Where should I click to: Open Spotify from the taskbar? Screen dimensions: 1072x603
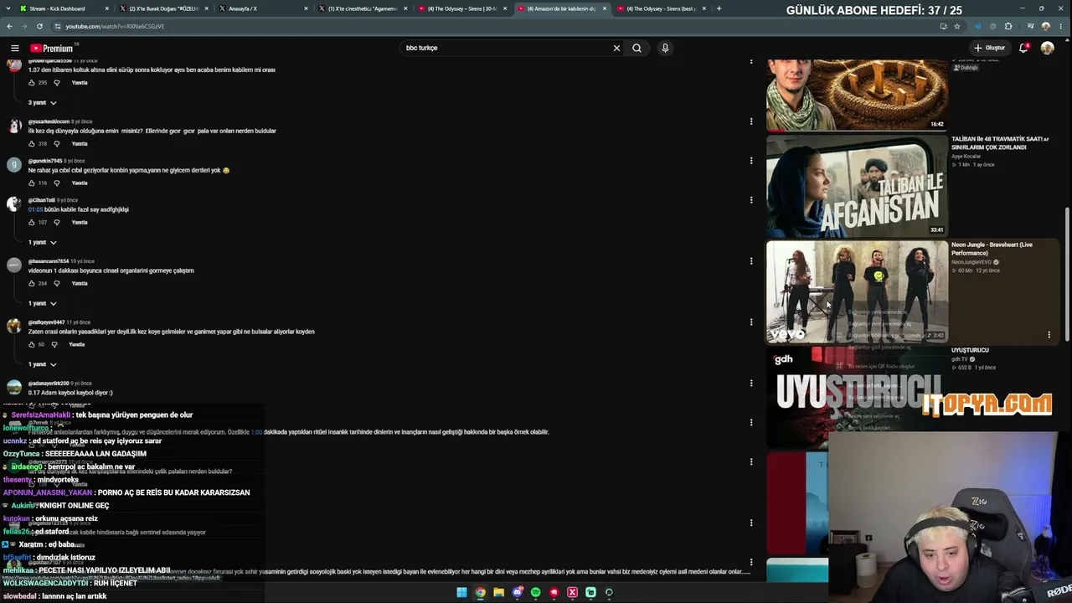[535, 592]
